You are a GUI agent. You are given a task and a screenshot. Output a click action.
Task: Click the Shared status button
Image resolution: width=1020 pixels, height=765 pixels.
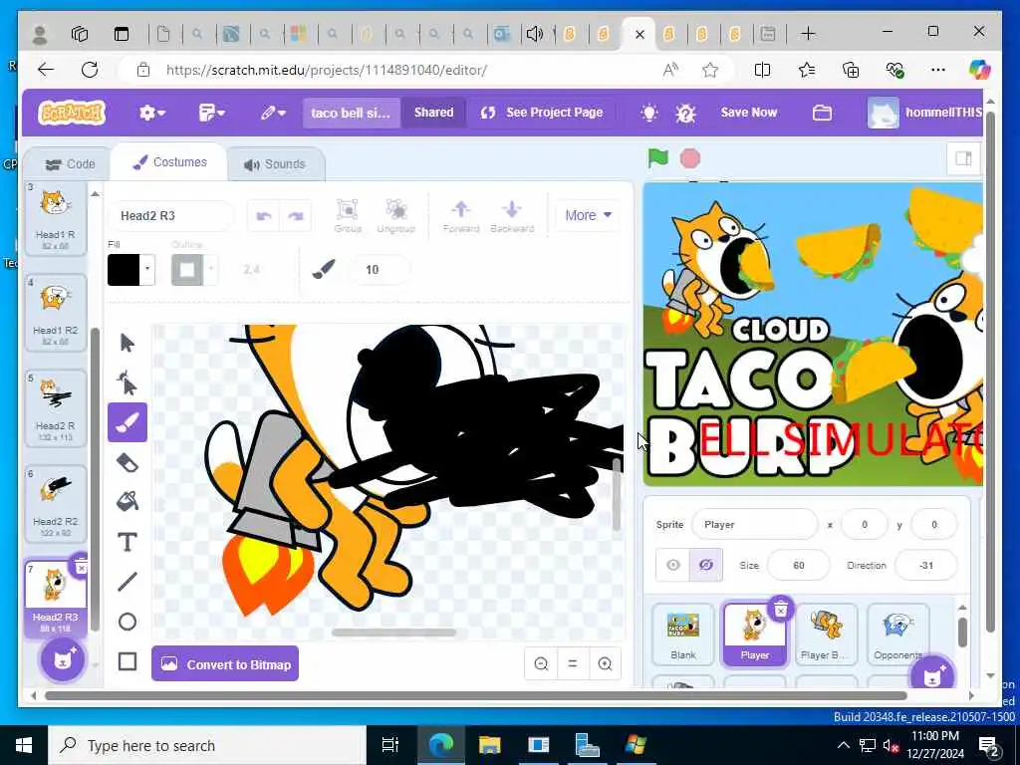coord(434,112)
